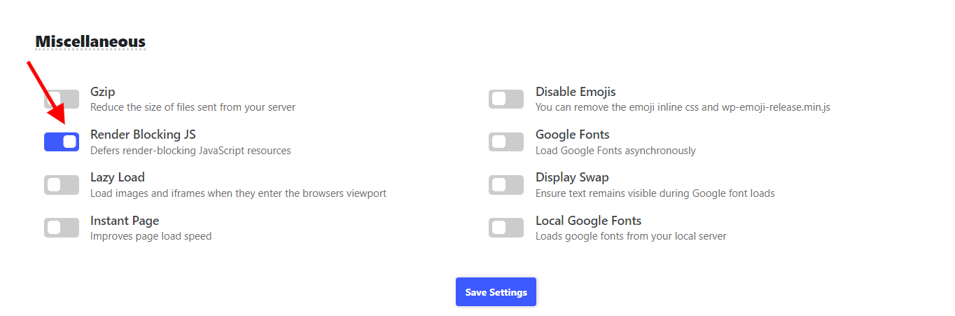Click the "Load Google Fonts asynchronously" description
This screenshot has height=316, width=955.
coord(615,151)
